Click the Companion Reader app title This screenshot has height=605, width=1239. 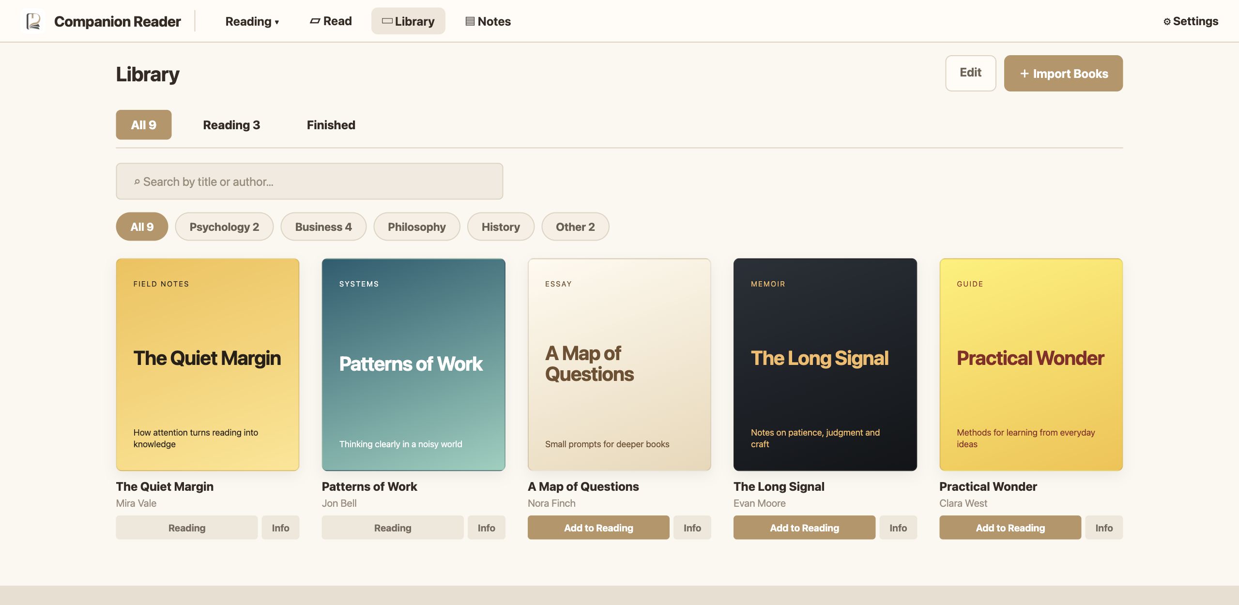click(117, 21)
